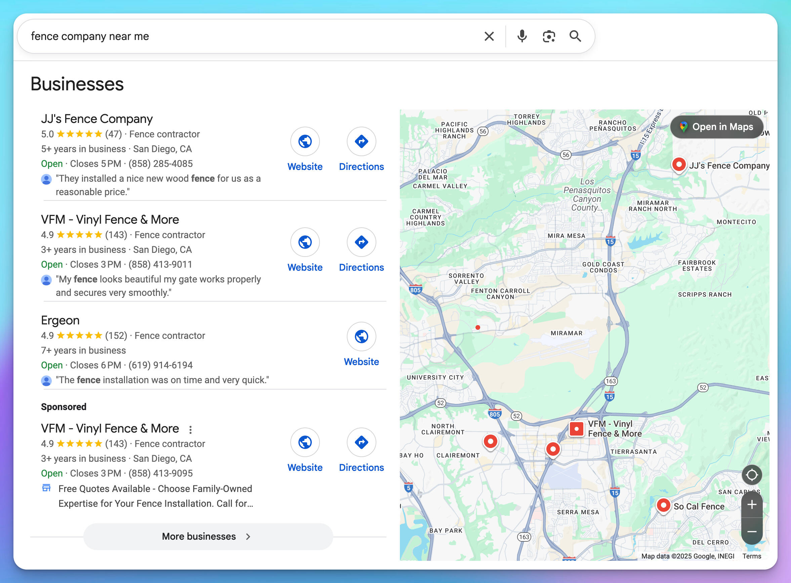Viewport: 791px width, 583px height.
Task: Clear the search query with X icon
Action: (489, 36)
